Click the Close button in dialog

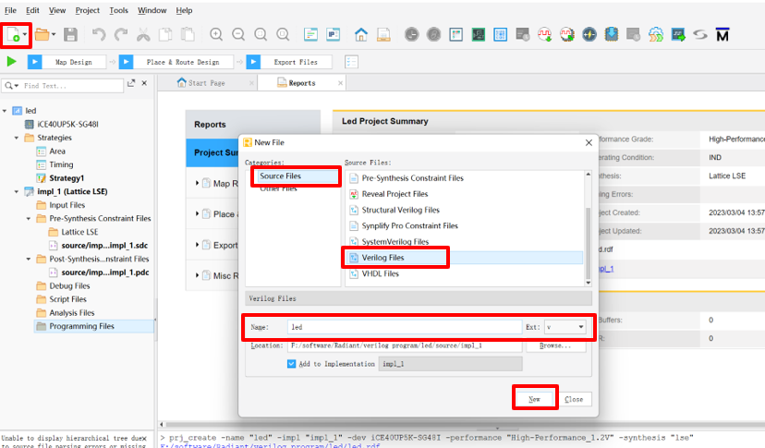point(574,399)
